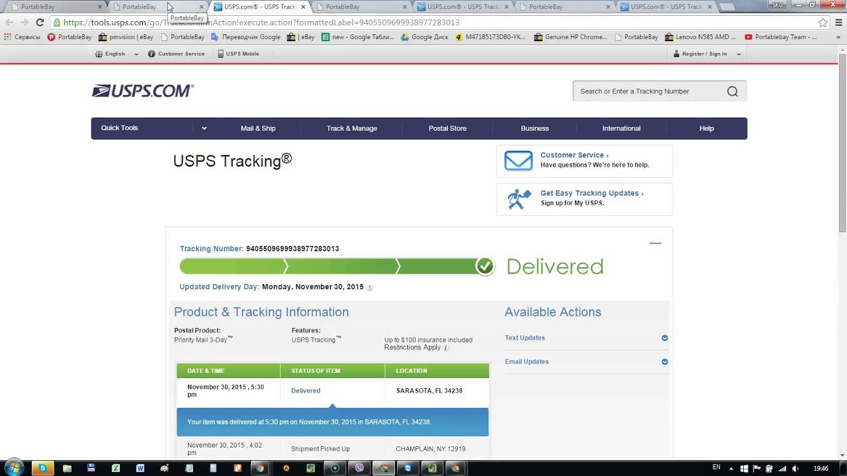Open the International menu
This screenshot has height=476, width=847.
[x=621, y=128]
